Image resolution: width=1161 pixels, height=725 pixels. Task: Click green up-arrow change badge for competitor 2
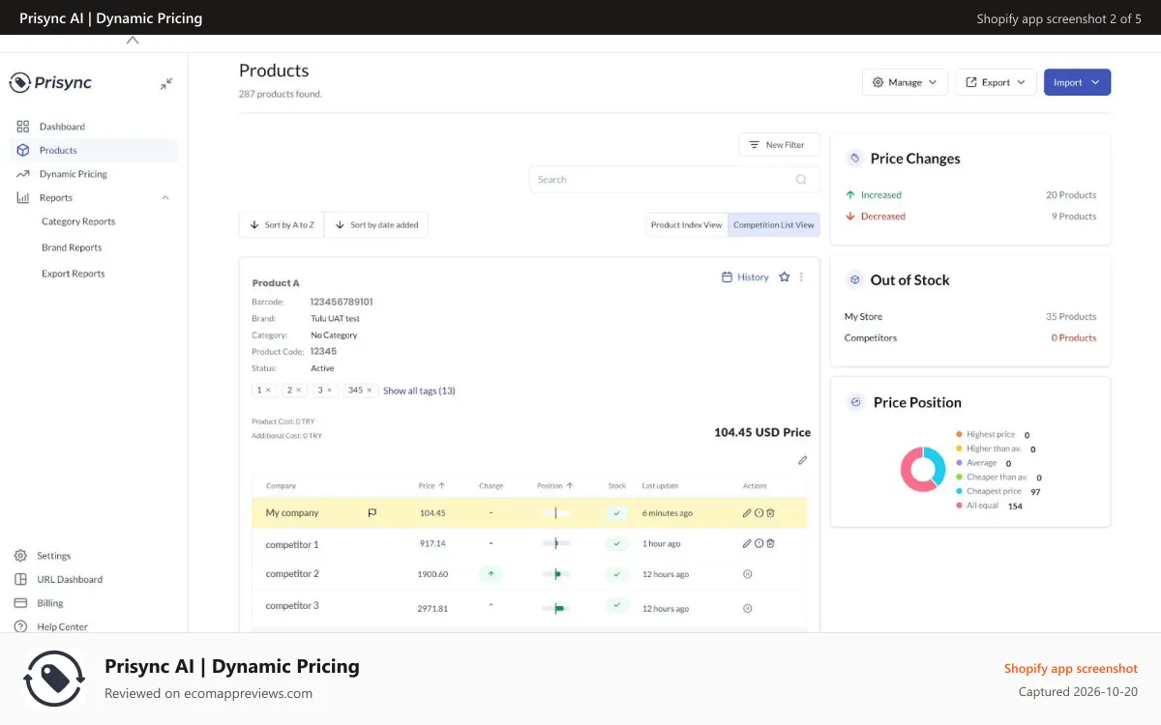(x=491, y=573)
